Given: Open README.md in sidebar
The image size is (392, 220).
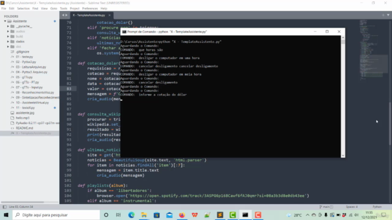Looking at the screenshot, I should coord(24,128).
